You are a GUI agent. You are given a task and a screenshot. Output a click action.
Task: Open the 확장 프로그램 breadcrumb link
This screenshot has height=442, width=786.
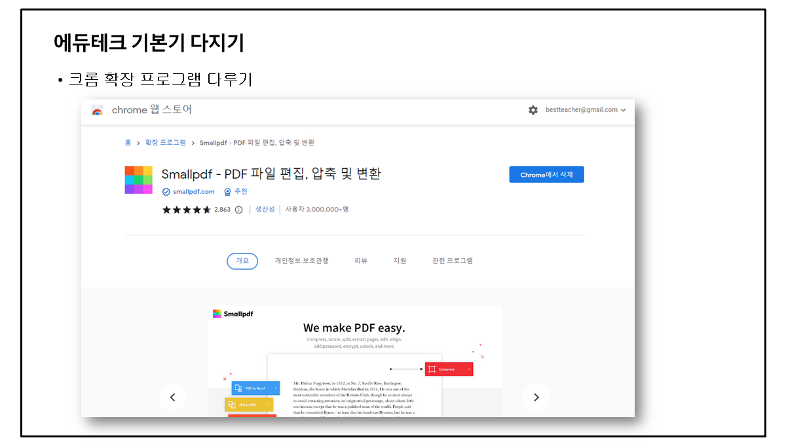pos(165,143)
